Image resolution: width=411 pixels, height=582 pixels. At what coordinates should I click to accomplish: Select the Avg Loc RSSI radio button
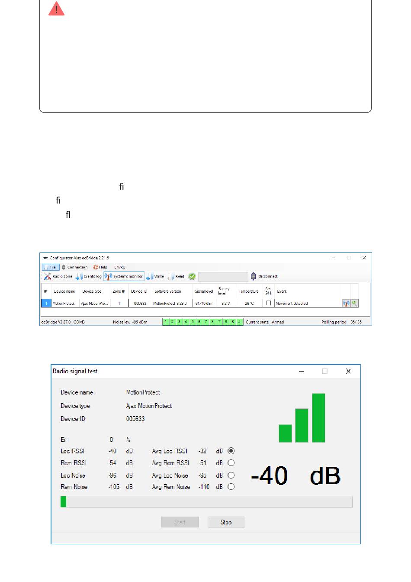pyautogui.click(x=231, y=451)
